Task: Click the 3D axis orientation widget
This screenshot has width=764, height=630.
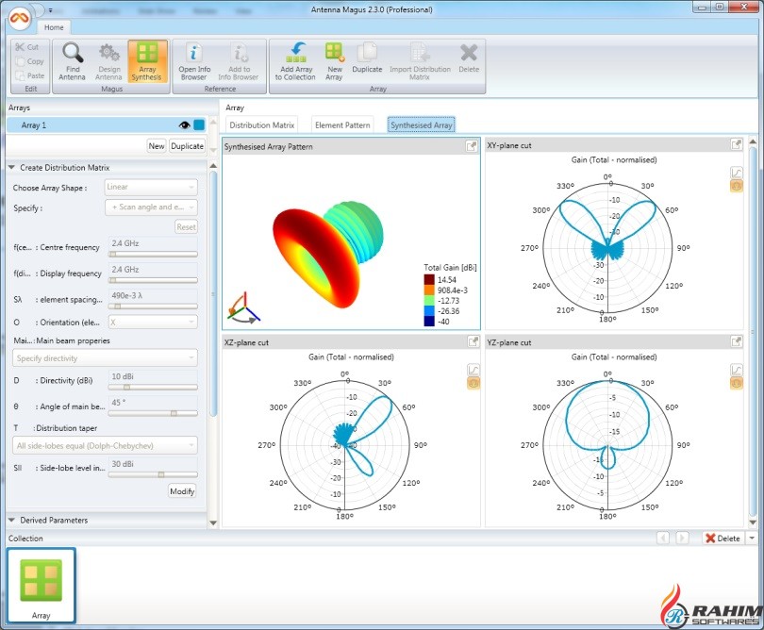Action: (243, 308)
